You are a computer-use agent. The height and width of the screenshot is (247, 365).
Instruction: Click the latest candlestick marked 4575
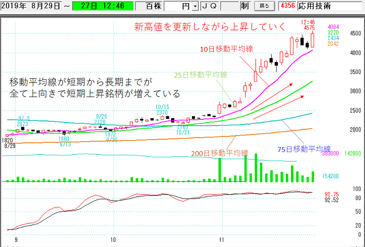313,41
